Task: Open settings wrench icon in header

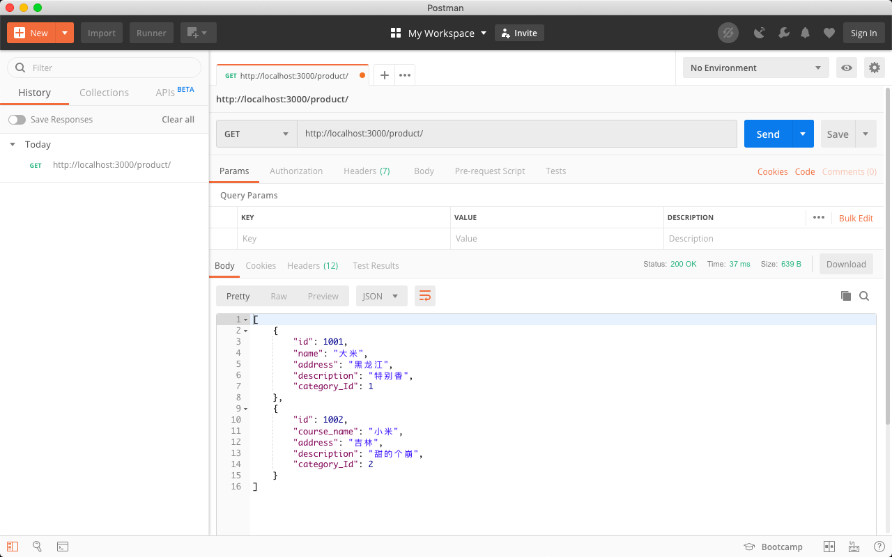Action: 783,33
